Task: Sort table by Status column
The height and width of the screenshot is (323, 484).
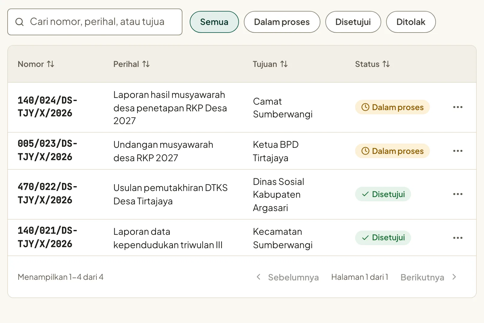Action: click(x=372, y=64)
